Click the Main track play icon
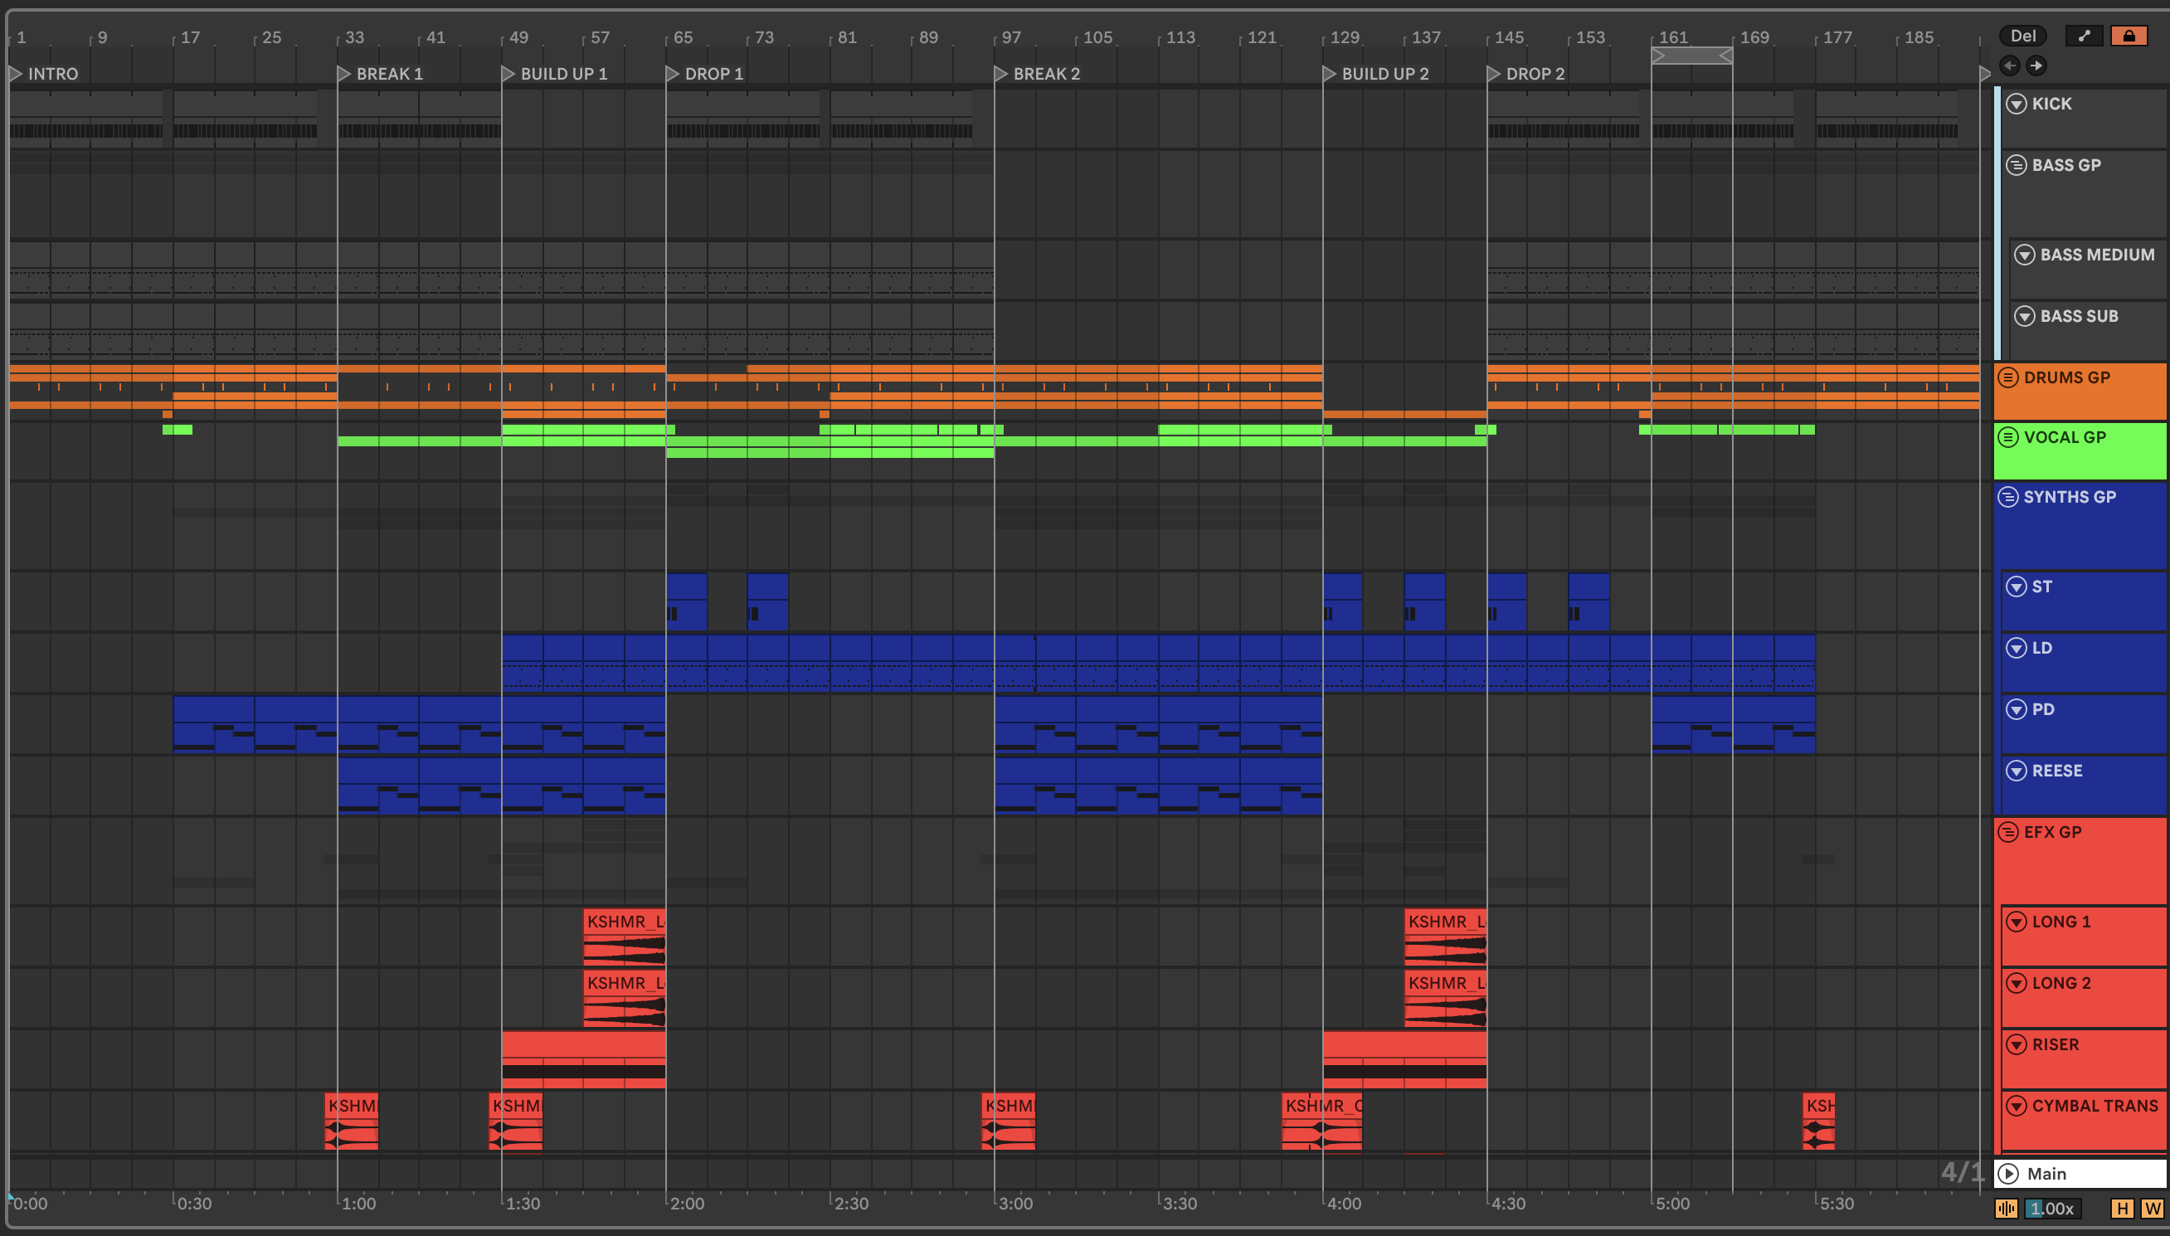This screenshot has width=2170, height=1236. 2008,1173
